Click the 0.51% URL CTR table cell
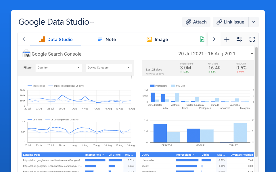 tap(131, 160)
